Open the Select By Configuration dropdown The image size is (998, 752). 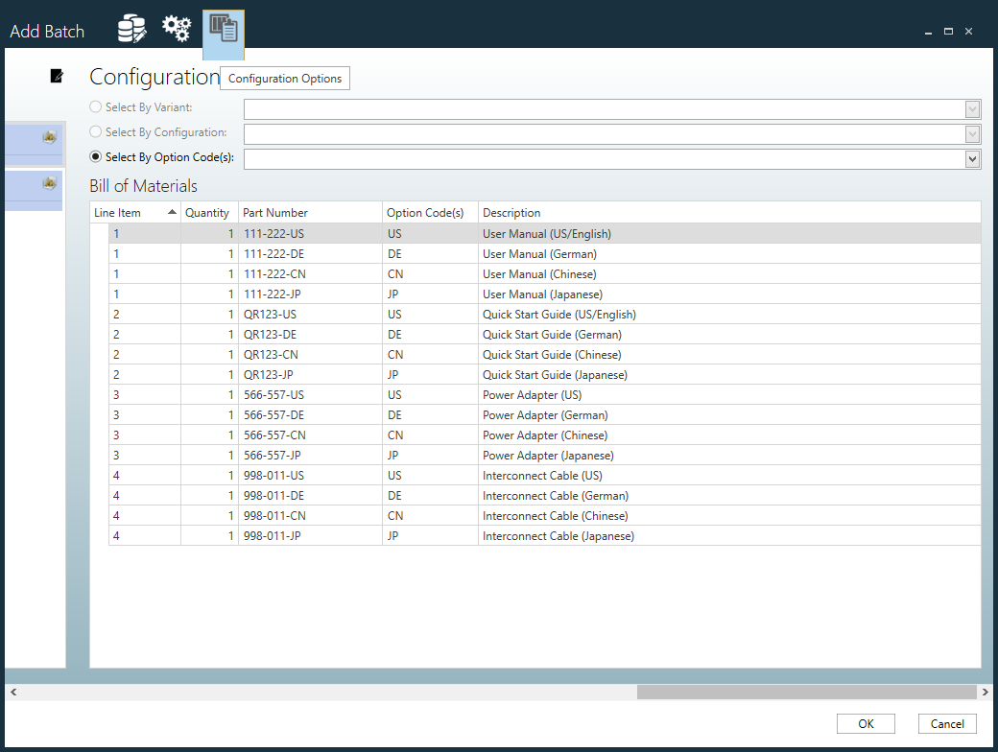pyautogui.click(x=972, y=133)
